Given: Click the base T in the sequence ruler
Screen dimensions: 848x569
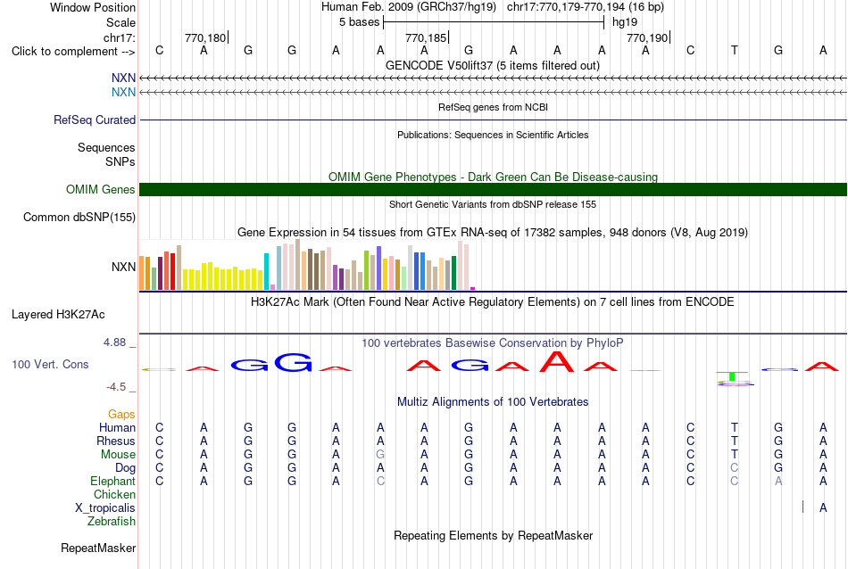Looking at the screenshot, I should pyautogui.click(x=734, y=50).
